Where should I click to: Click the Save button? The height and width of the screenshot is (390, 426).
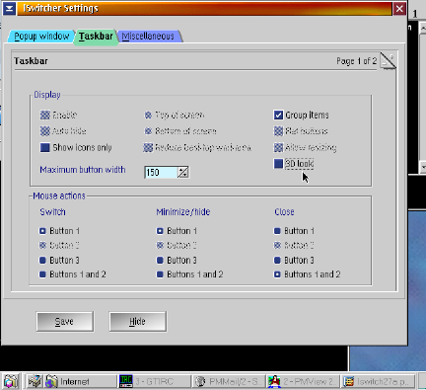65,321
